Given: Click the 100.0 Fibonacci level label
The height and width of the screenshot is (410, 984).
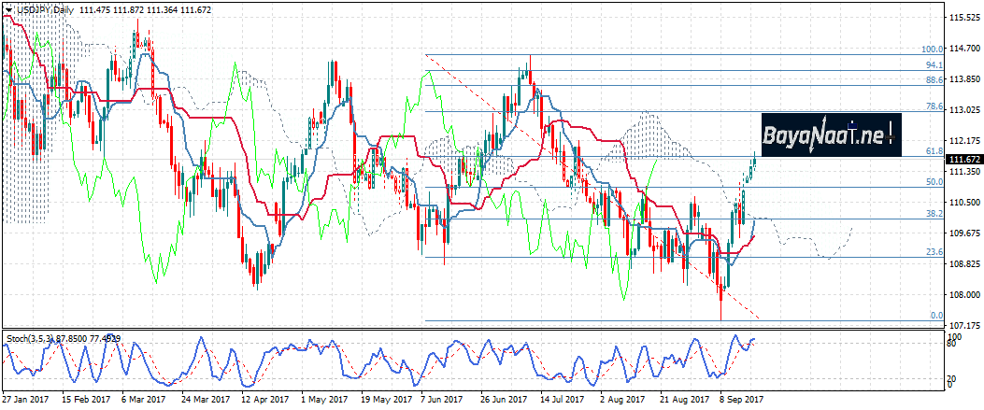Looking at the screenshot, I should pyautogui.click(x=930, y=49).
